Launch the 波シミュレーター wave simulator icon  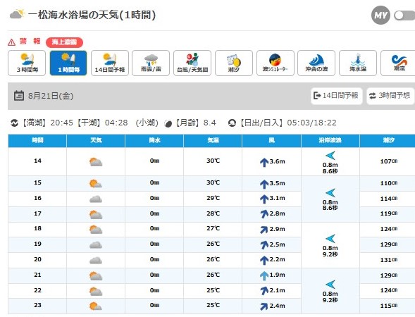[275, 63]
